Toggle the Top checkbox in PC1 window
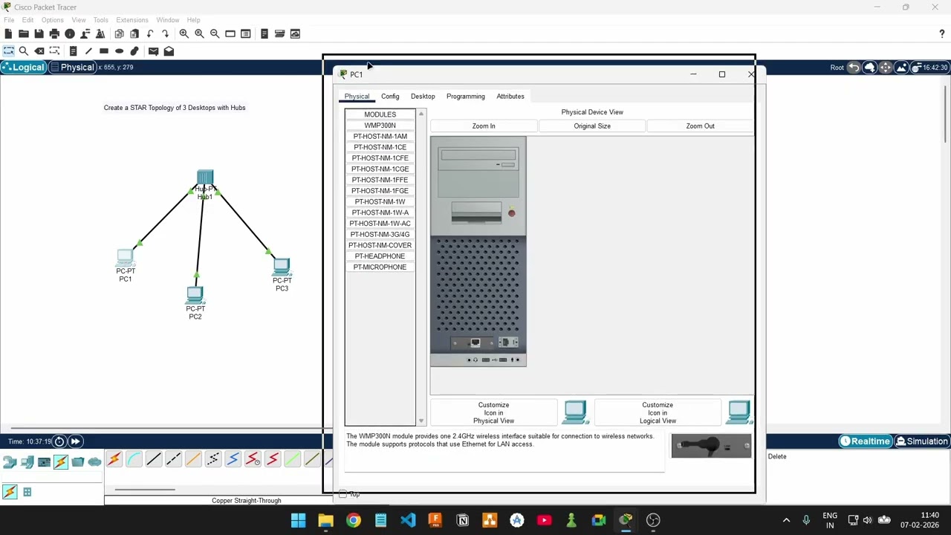The height and width of the screenshot is (535, 951). (x=343, y=494)
